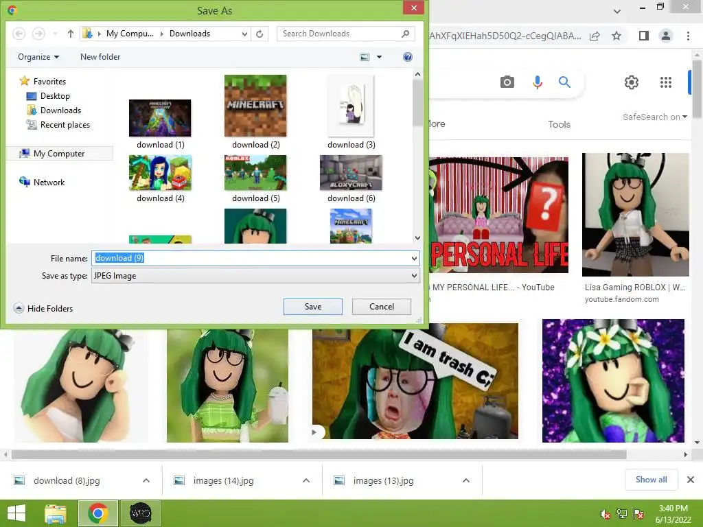
Task: Click the blue Google search magnifier
Action: coord(564,82)
